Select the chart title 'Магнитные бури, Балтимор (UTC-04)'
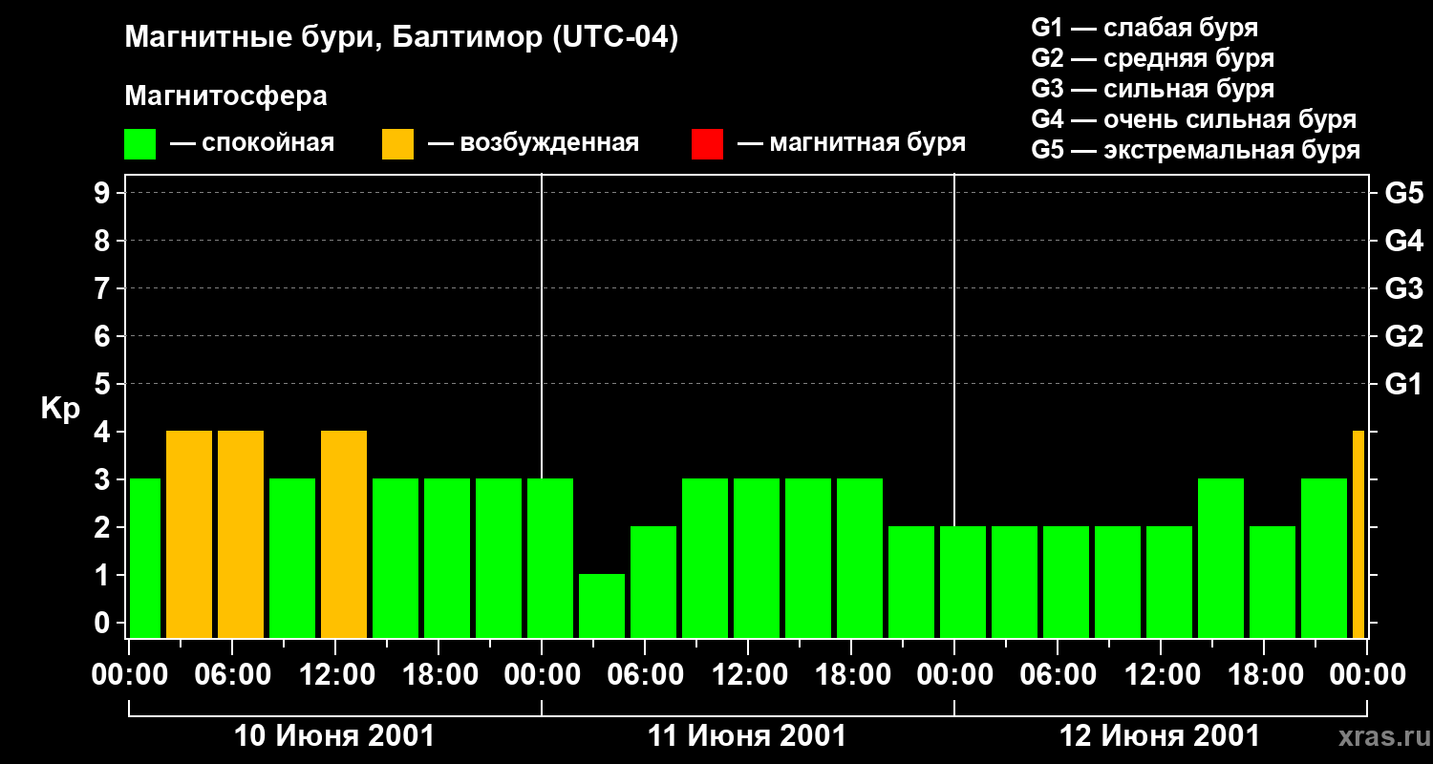1433x764 pixels. pos(401,39)
